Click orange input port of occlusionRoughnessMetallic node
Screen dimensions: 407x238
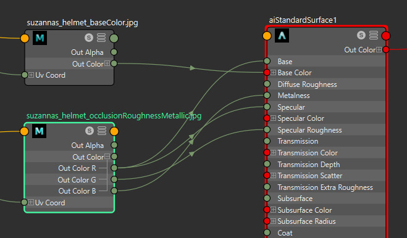pos(25,131)
